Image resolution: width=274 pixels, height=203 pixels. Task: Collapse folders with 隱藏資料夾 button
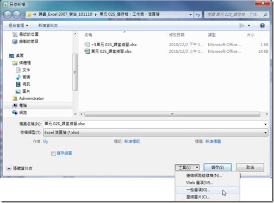[20, 168]
